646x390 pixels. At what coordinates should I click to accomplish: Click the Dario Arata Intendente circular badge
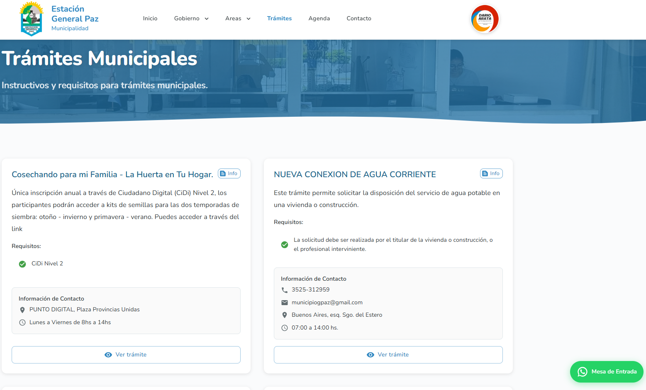tap(484, 19)
